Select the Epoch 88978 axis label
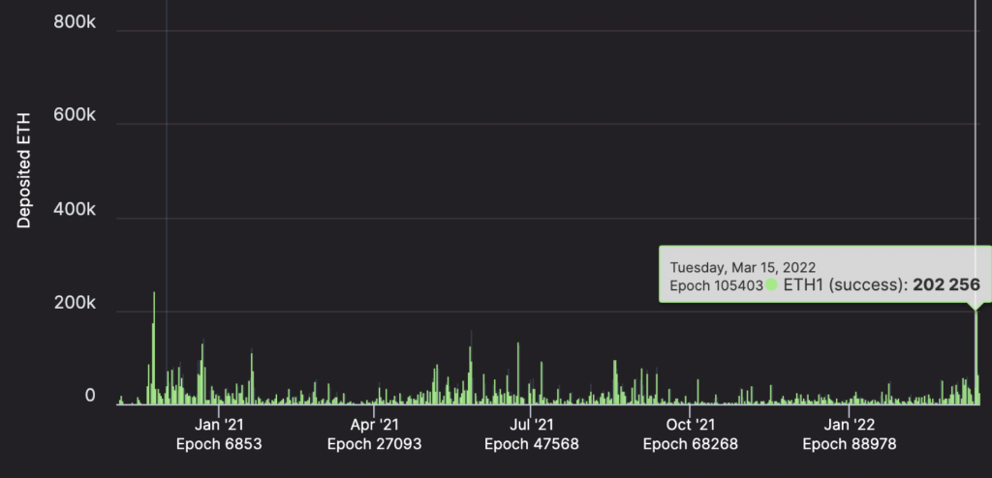Image resolution: width=992 pixels, height=478 pixels. click(849, 444)
